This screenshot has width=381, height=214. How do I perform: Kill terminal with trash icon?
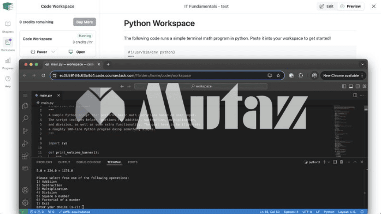[341, 162]
